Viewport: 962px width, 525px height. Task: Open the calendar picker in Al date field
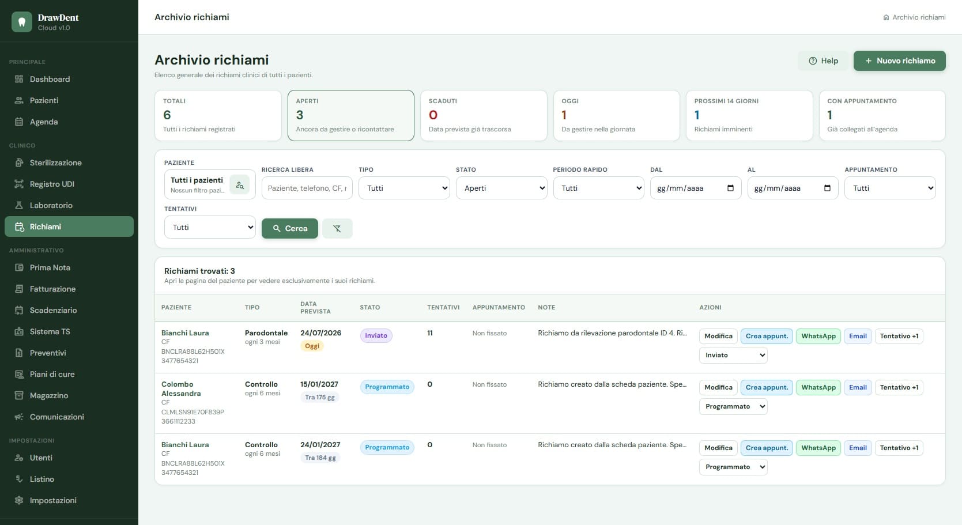point(828,188)
